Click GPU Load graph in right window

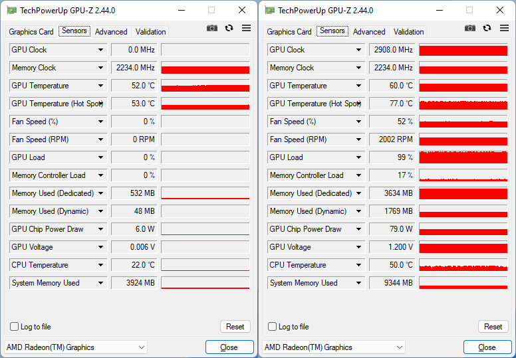click(463, 157)
